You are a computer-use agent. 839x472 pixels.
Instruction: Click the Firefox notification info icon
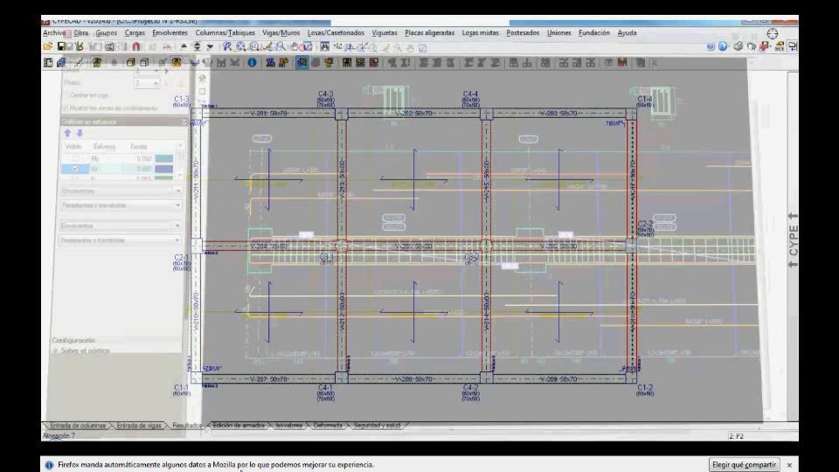point(49,465)
